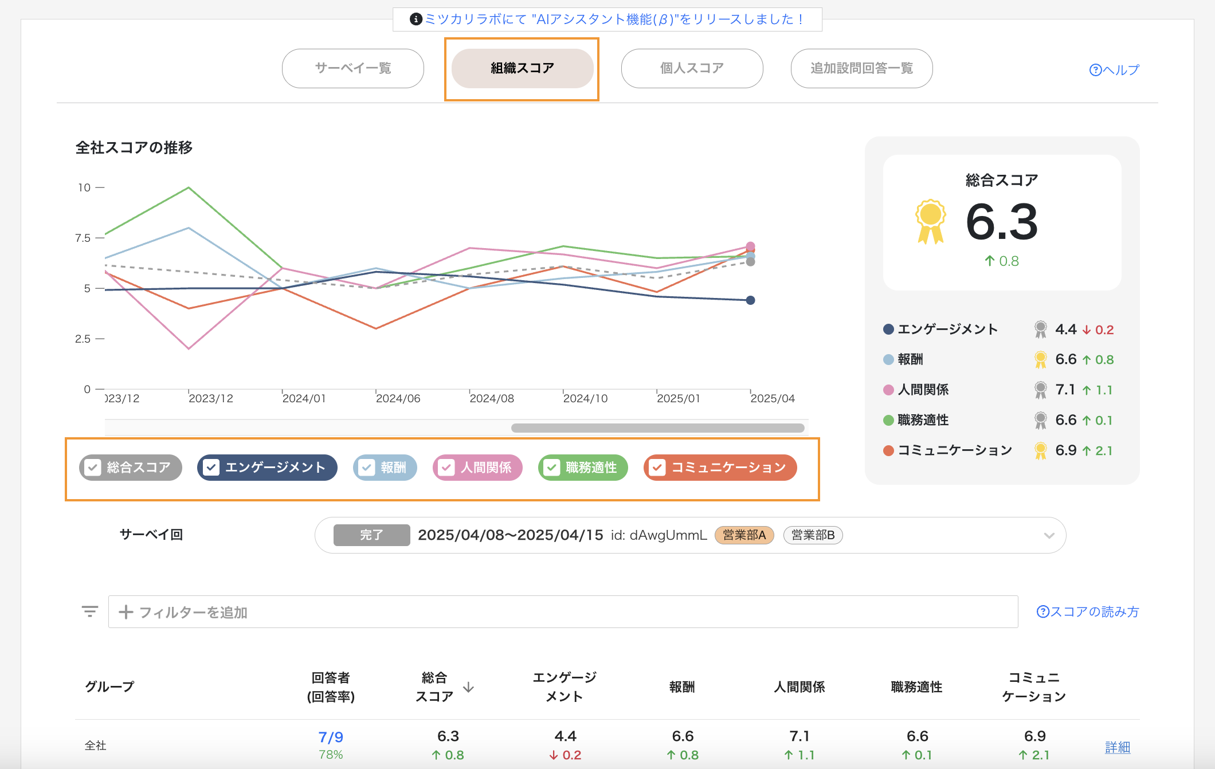Click sort arrow next to 総合スコア column

click(x=468, y=687)
